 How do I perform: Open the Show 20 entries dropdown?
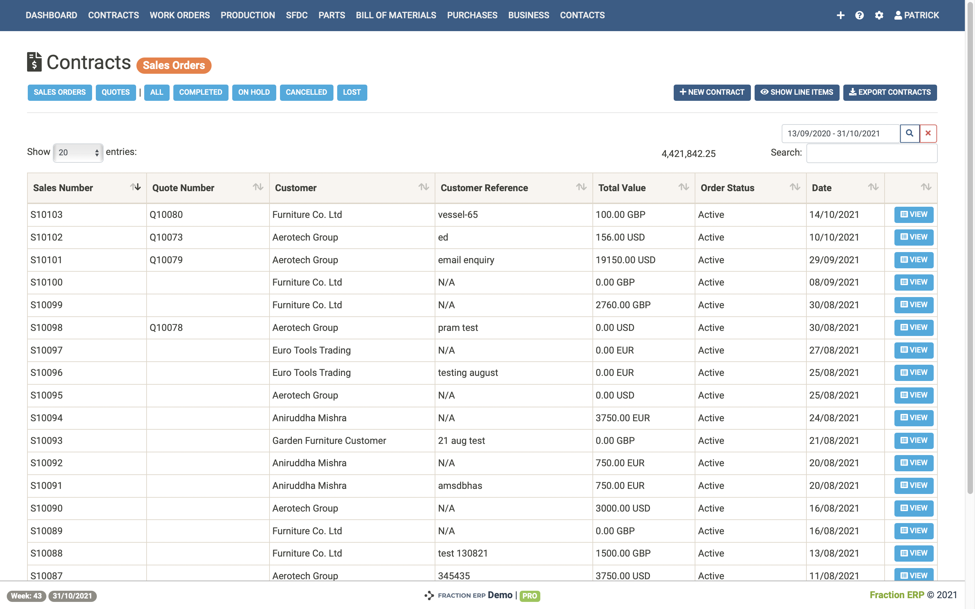point(78,153)
